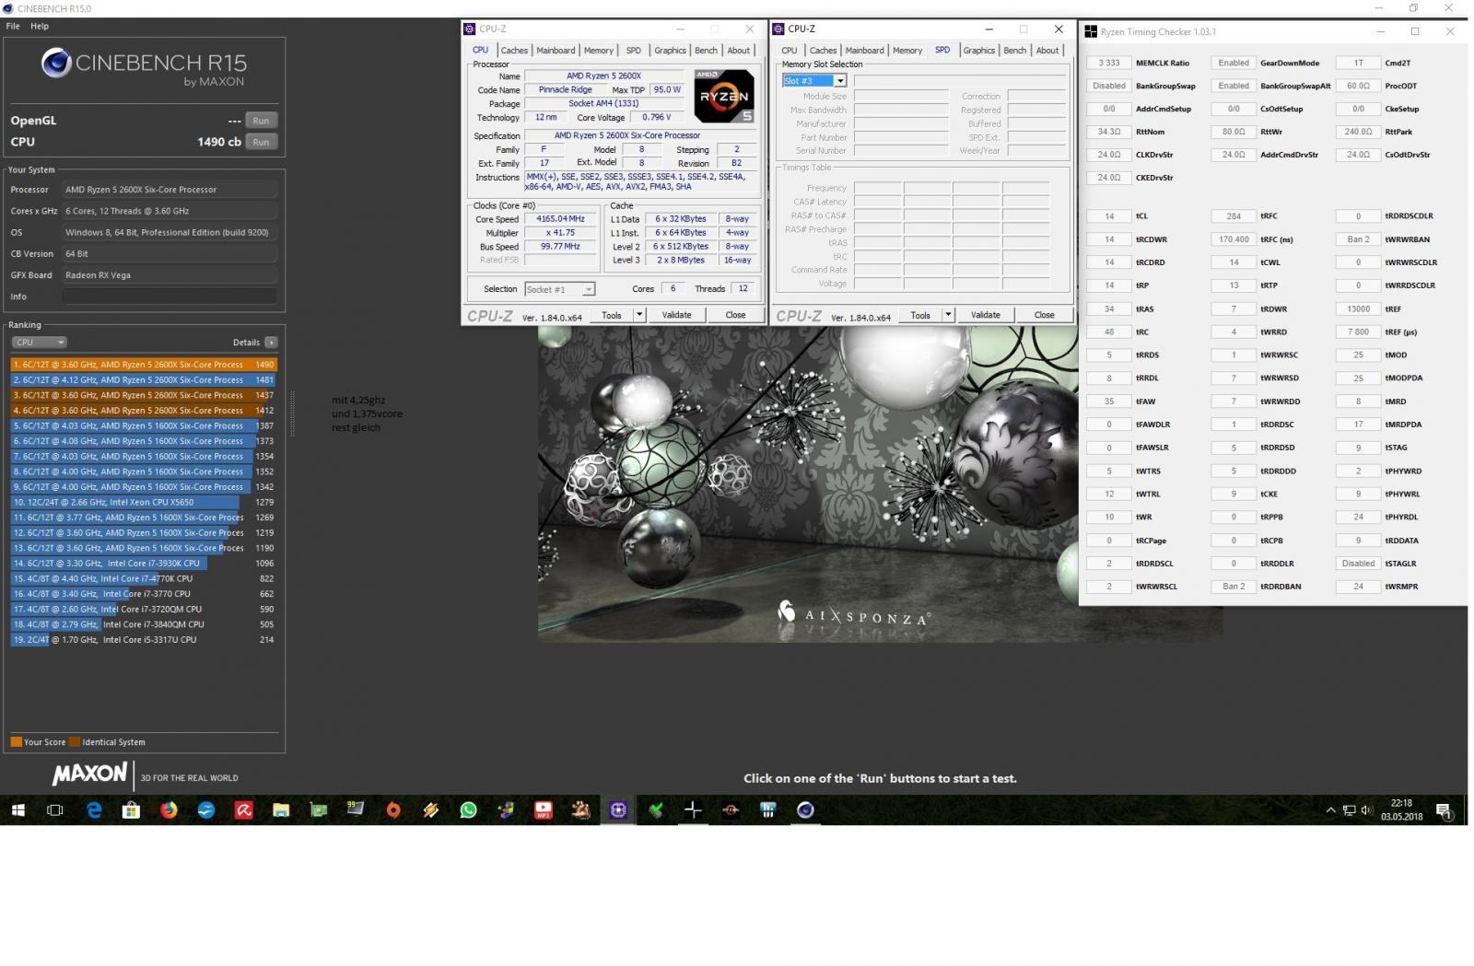The width and height of the screenshot is (1474, 966).
Task: Show hidden system tray icons
Action: [x=1330, y=810]
